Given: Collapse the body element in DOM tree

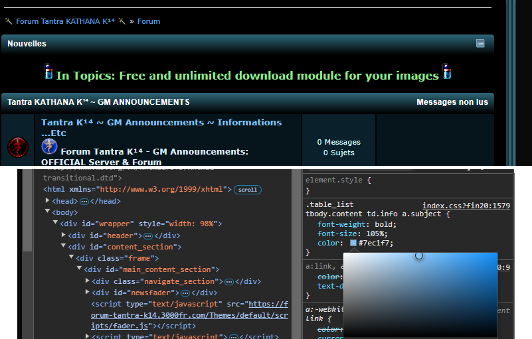Looking at the screenshot, I should pos(48,212).
